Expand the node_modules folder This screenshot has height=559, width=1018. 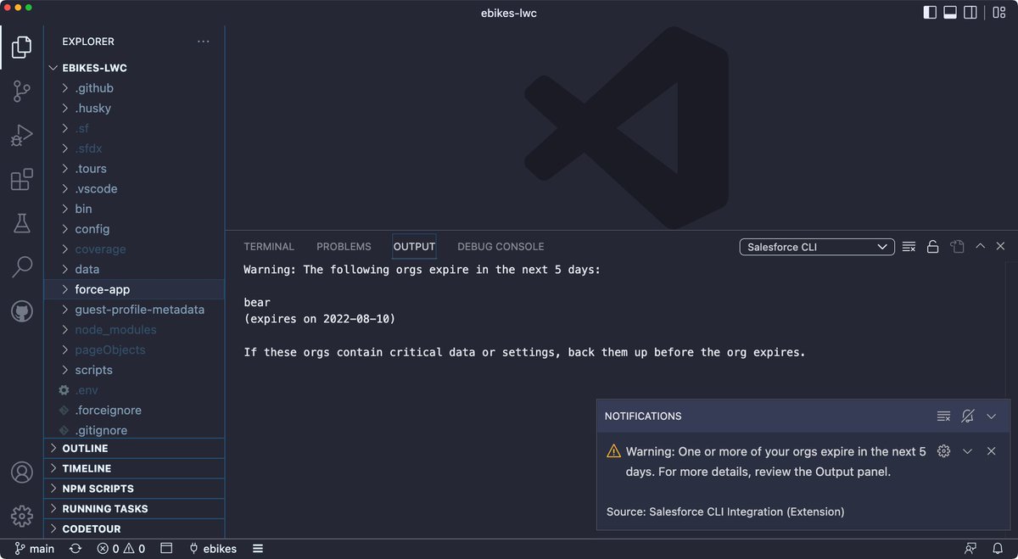point(134,330)
